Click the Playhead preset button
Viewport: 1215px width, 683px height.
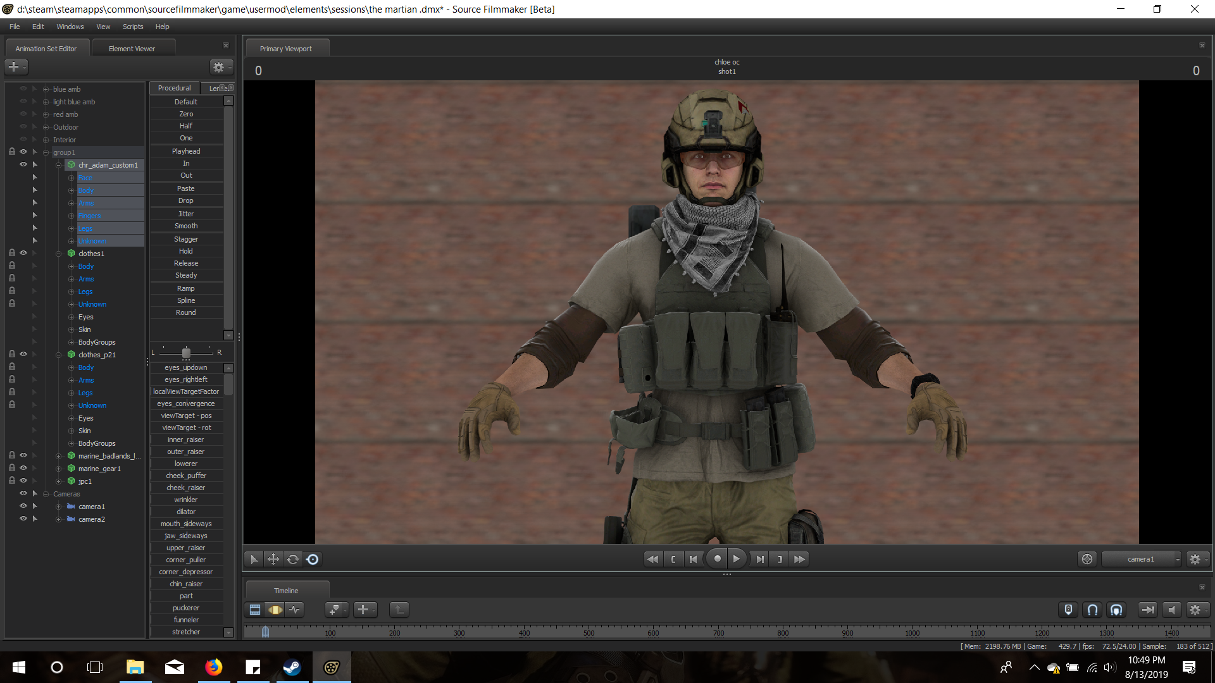point(186,151)
